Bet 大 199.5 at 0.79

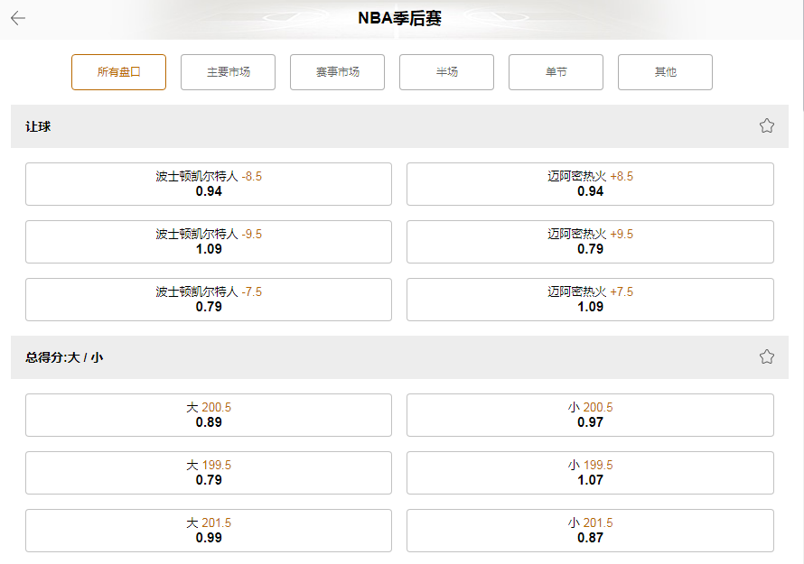coord(208,472)
